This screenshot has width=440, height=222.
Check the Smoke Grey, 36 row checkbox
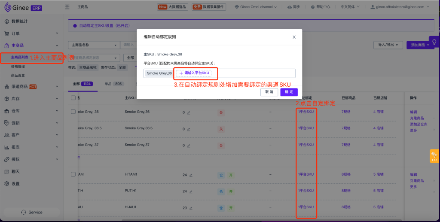pyautogui.click(x=73, y=112)
